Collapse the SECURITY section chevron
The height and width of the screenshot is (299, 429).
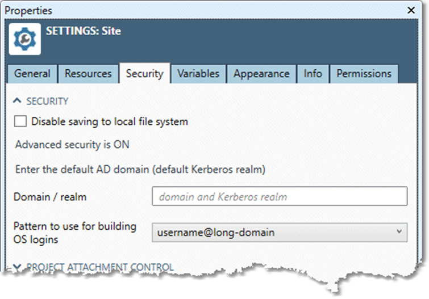coord(17,101)
